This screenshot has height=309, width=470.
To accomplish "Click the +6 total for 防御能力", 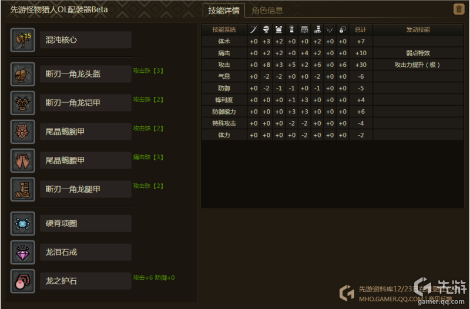I will tap(361, 112).
